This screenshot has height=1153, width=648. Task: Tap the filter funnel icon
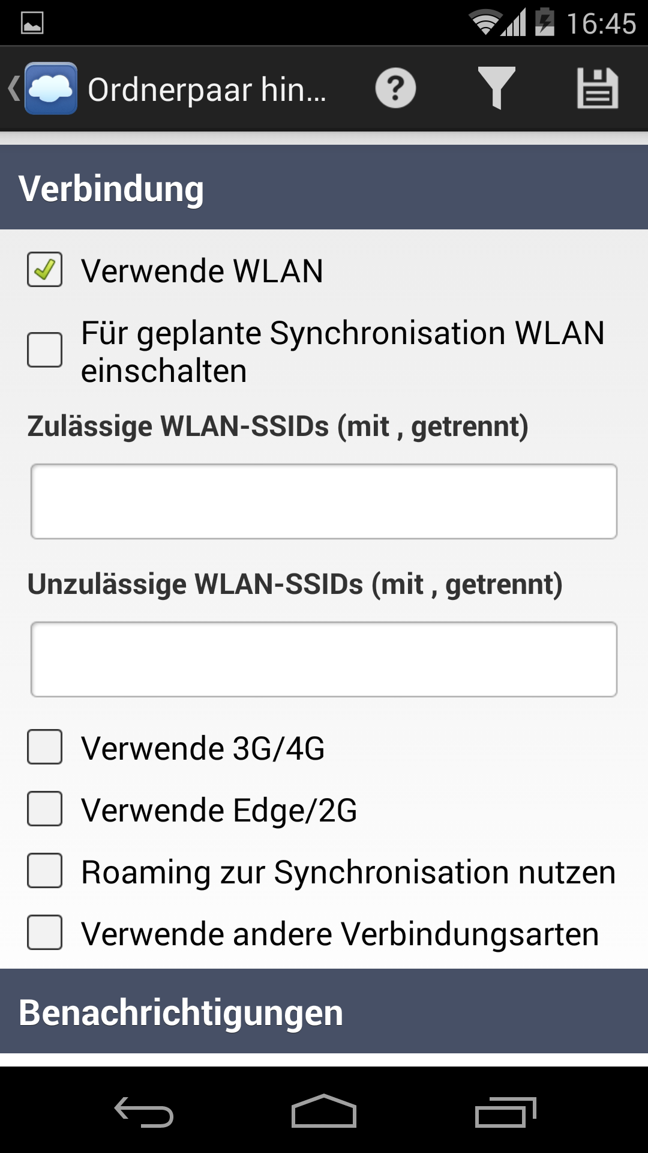496,88
